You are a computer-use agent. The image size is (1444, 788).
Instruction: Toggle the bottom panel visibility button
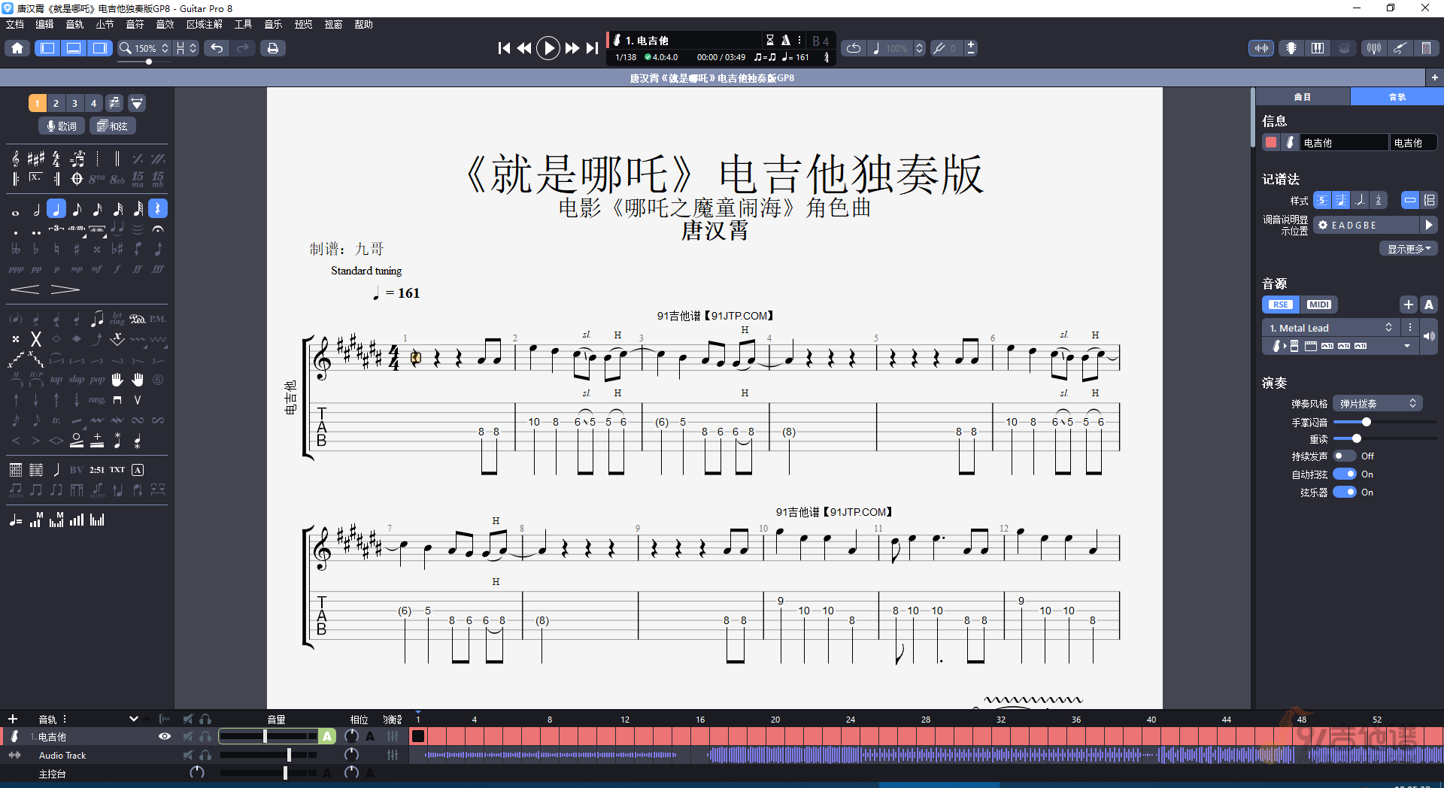click(x=74, y=48)
